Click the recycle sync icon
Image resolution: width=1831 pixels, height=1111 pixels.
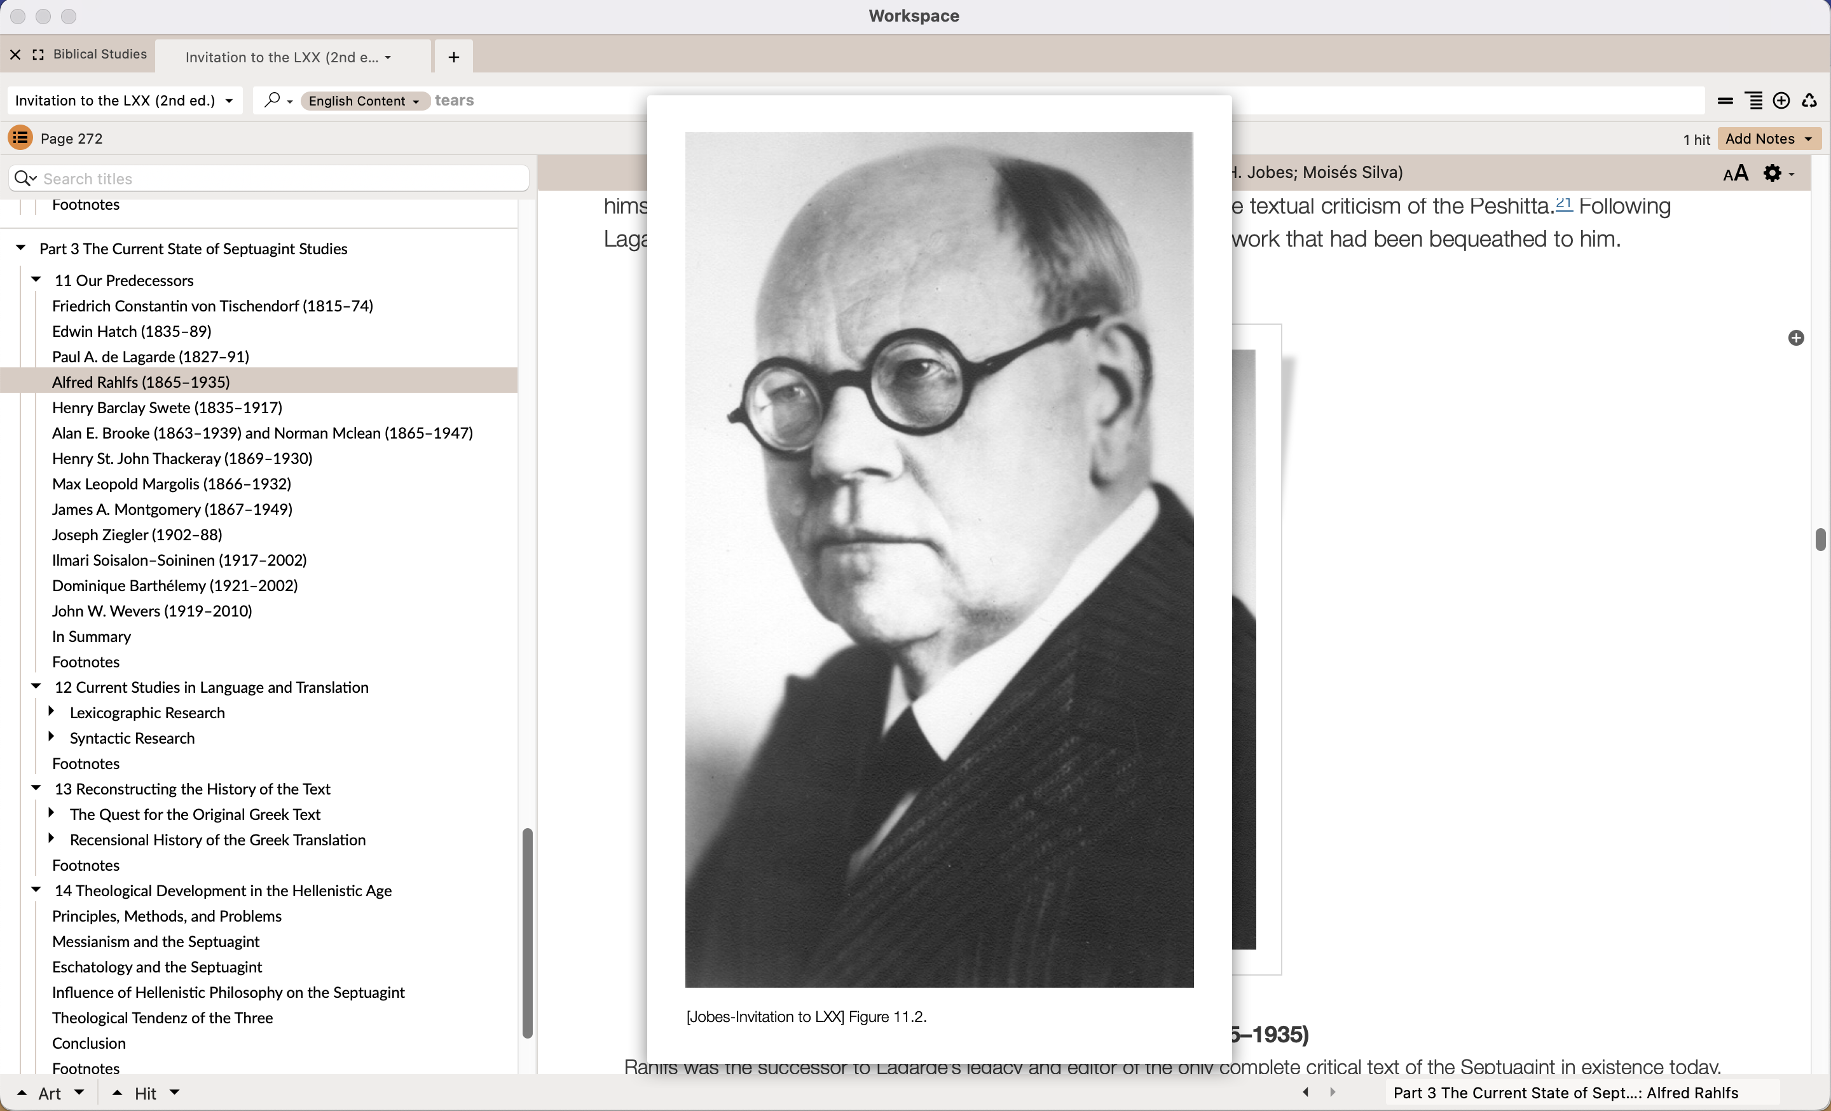point(1809,101)
